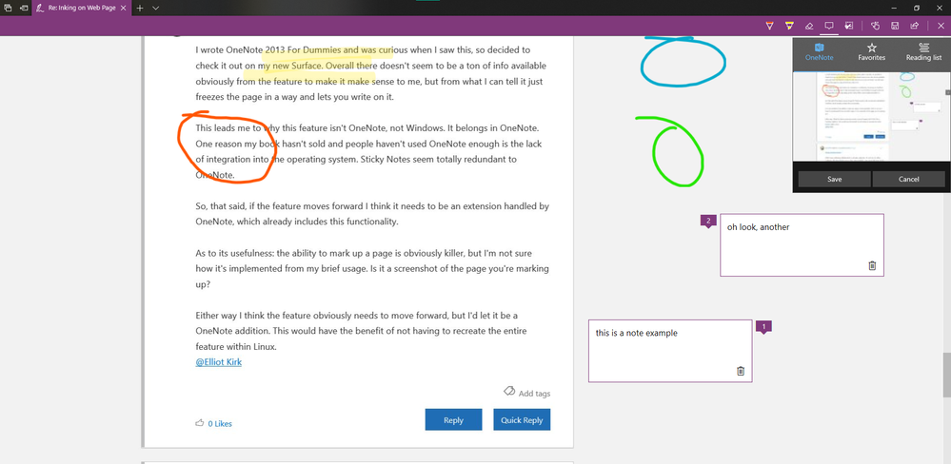Click the Quick Reply button
Viewport: 951px width, 464px height.
522,419
